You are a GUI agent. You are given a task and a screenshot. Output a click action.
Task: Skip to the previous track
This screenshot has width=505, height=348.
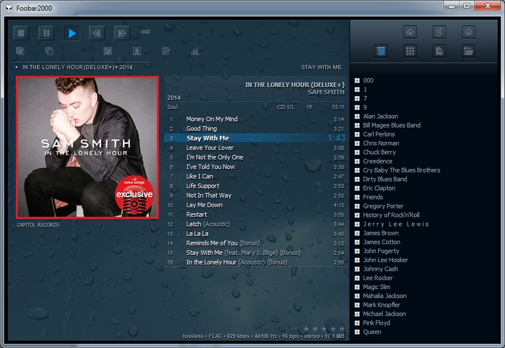pos(97,33)
